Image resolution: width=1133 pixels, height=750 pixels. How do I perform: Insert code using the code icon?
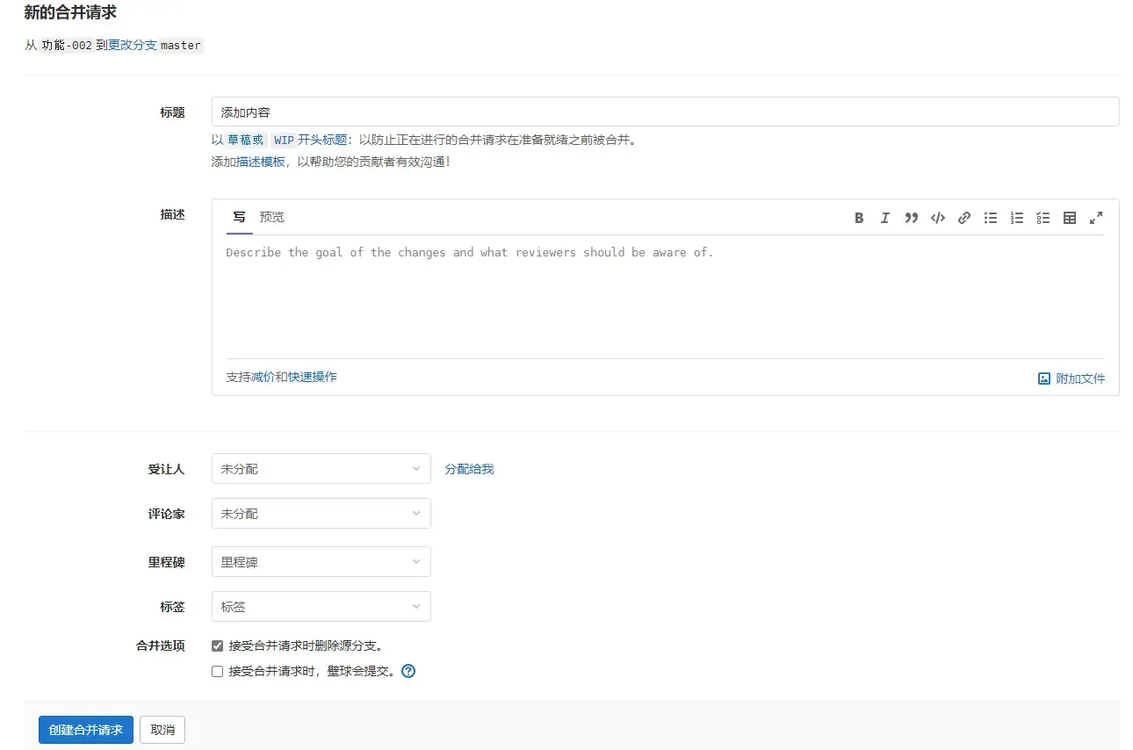tap(938, 218)
